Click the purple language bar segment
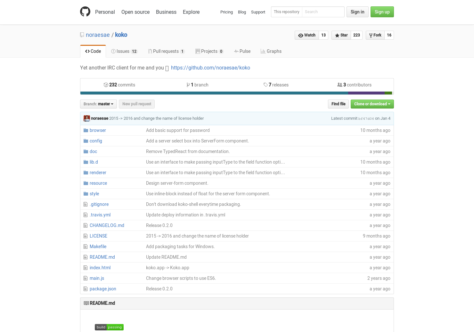 pos(366,93)
